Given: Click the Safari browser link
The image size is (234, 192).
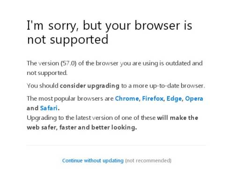Looking at the screenshot, I should [49, 108].
